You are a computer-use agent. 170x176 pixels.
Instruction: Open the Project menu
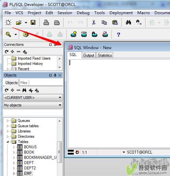(34, 13)
